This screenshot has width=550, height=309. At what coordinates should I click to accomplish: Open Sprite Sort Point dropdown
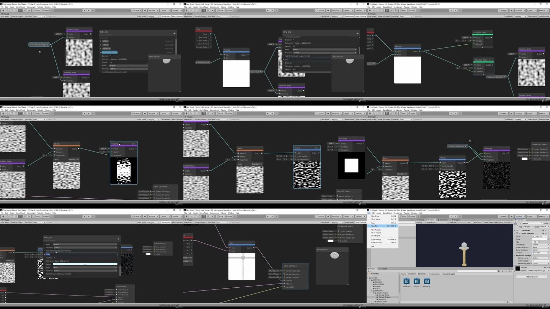tap(541, 250)
